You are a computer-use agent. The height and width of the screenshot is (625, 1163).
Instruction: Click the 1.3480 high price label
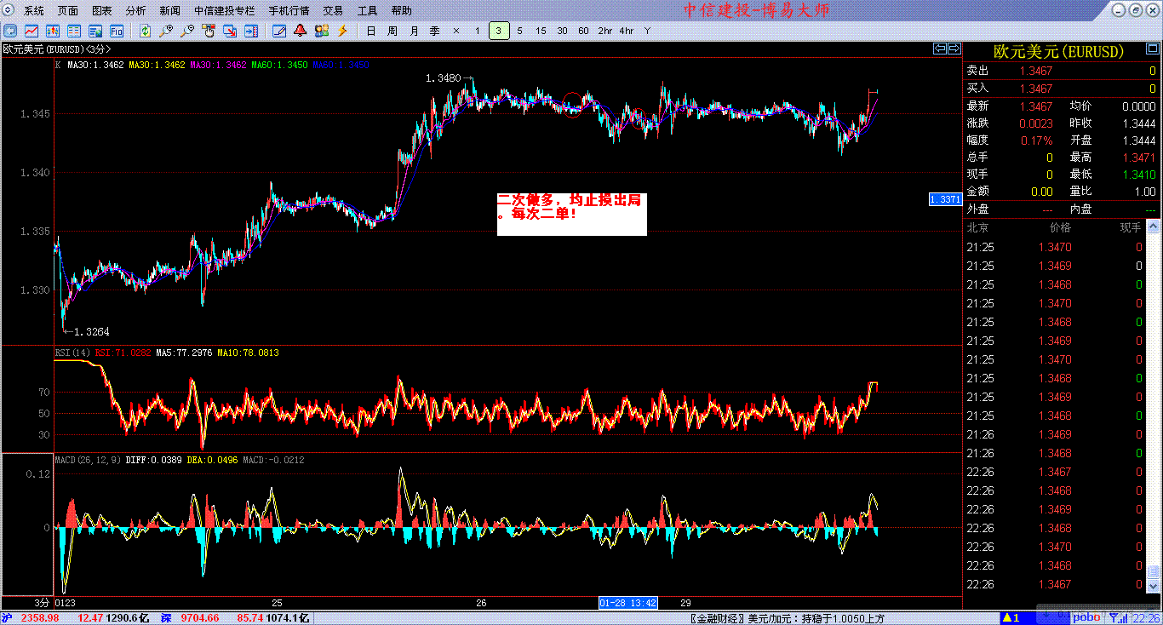click(443, 78)
